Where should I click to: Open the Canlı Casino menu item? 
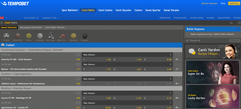105,10
